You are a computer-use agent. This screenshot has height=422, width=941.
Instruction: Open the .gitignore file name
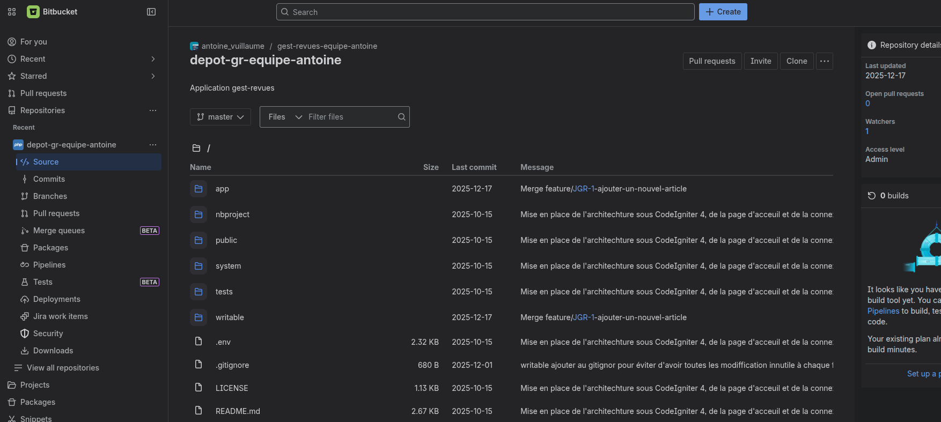(232, 365)
